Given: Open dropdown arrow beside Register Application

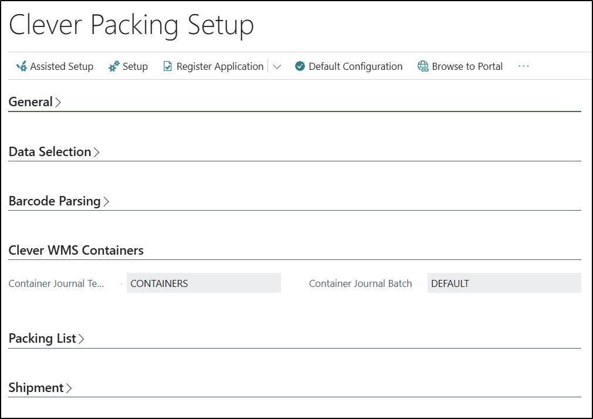Looking at the screenshot, I should 277,67.
